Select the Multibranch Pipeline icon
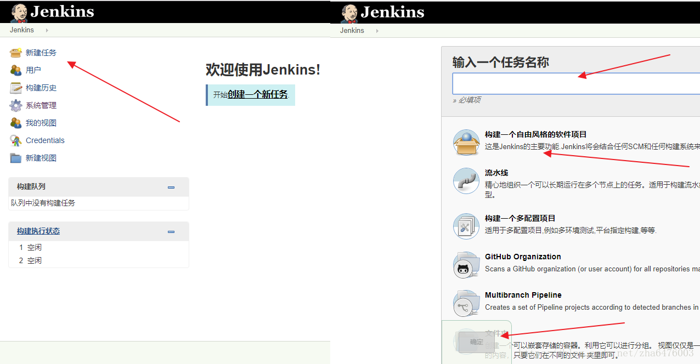The width and height of the screenshot is (700, 364). pyautogui.click(x=466, y=303)
